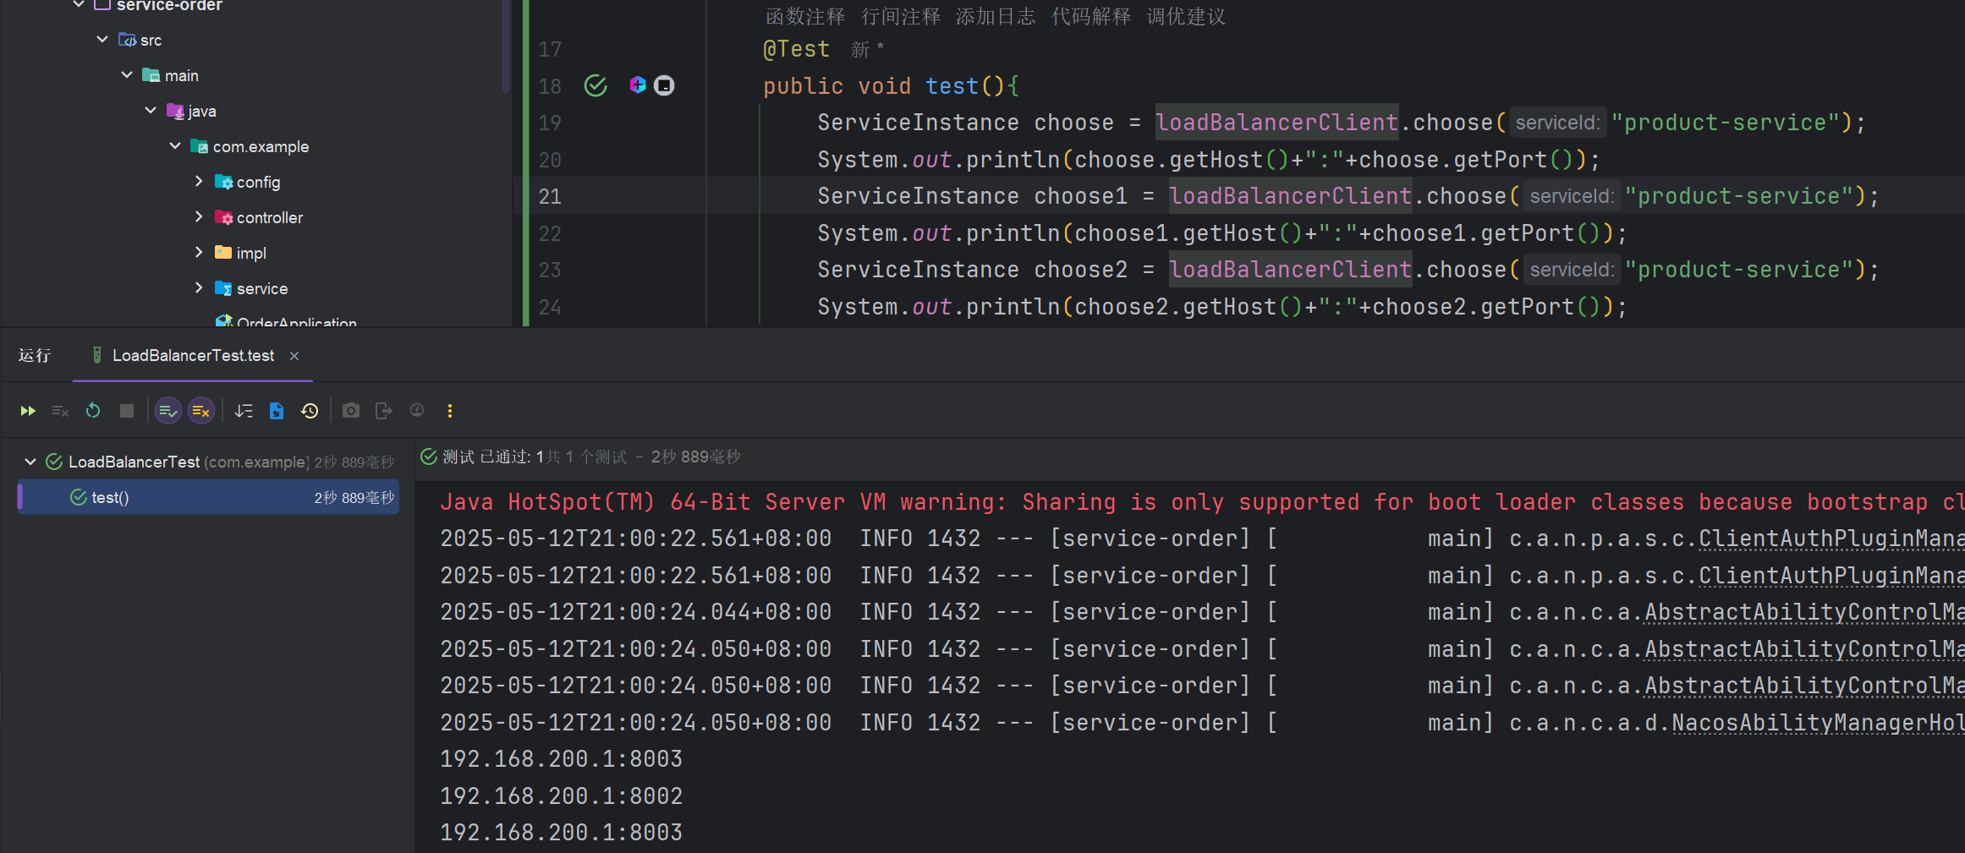Open the test run History clock icon
The height and width of the screenshot is (853, 1965).
tap(310, 411)
